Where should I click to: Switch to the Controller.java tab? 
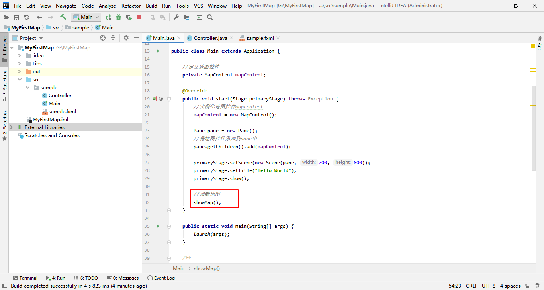click(210, 38)
